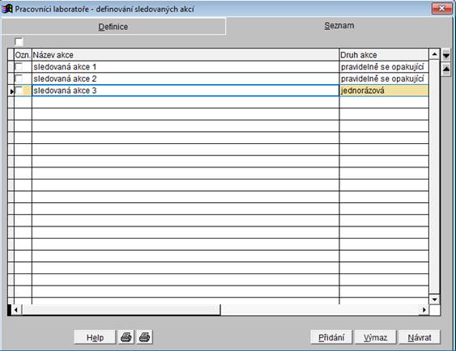Click the application icon in the title bar
The height and width of the screenshot is (351, 456).
click(6, 9)
